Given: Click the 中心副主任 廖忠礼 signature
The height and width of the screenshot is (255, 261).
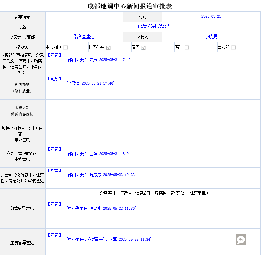Looking at the screenshot, I should tap(101, 209).
